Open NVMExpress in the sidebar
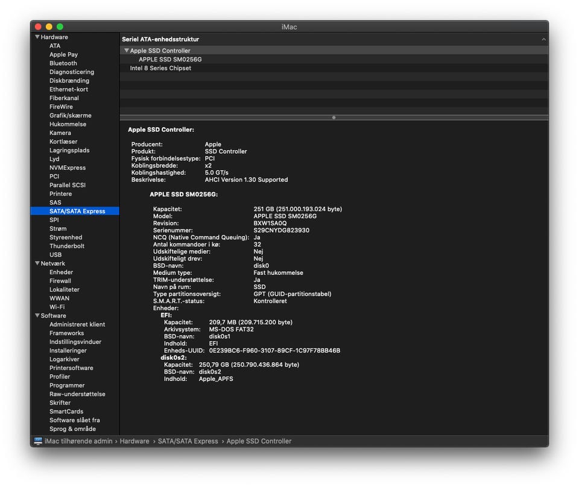The width and height of the screenshot is (579, 487). (68, 168)
